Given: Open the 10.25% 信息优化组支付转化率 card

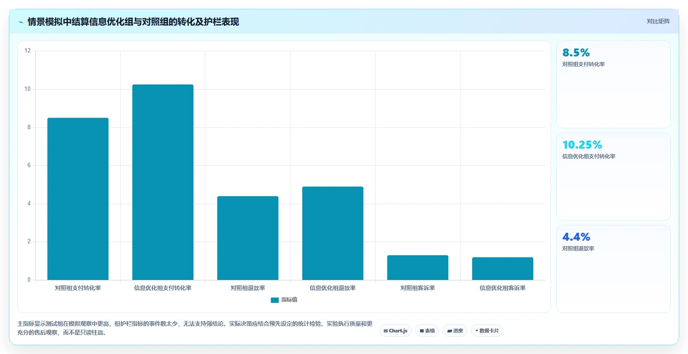Looking at the screenshot, I should [x=614, y=176].
